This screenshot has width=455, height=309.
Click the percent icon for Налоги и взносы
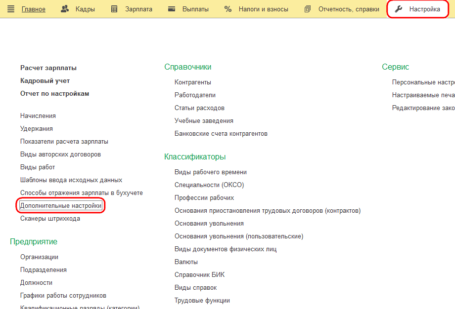(x=228, y=9)
